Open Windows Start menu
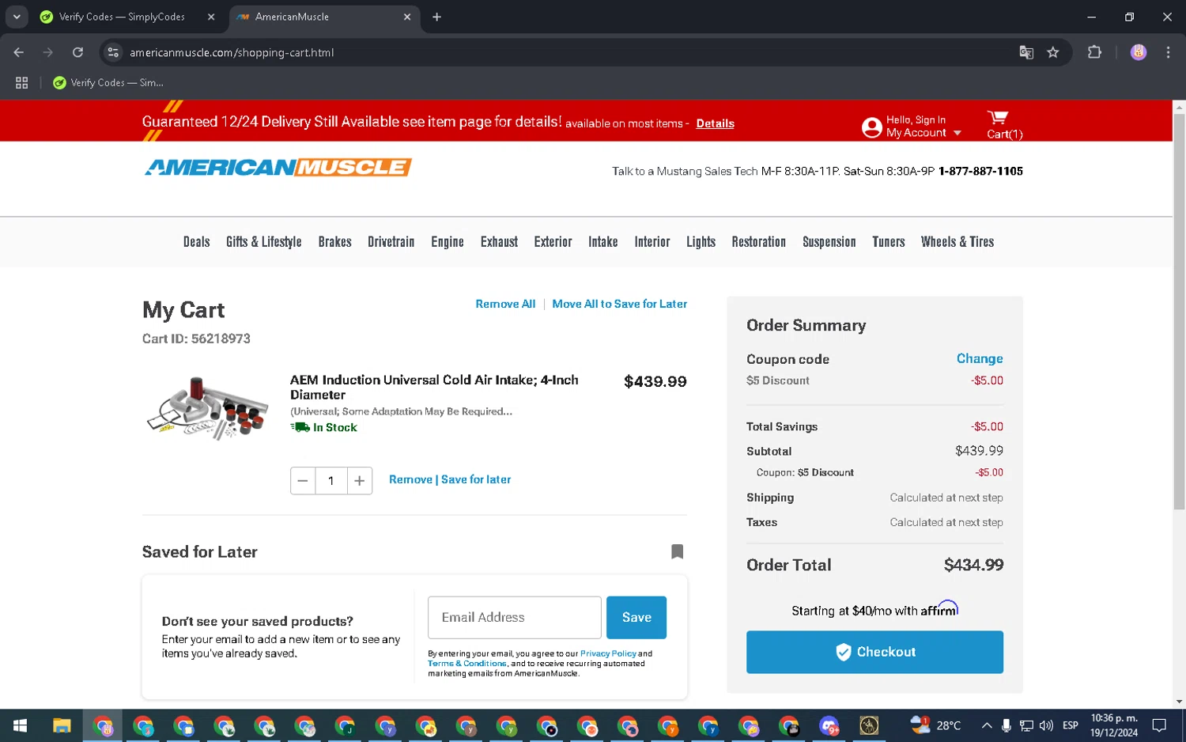The height and width of the screenshot is (742, 1186). click(21, 725)
